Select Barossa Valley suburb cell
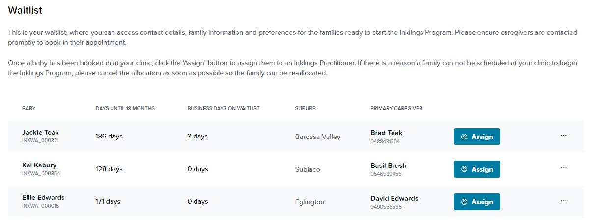The height and width of the screenshot is (220, 589). point(317,137)
